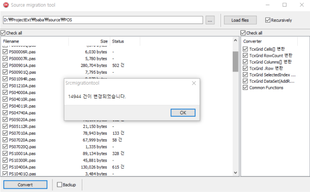Screen dimensions: 310x192
Task: Select the 78,943 bytes size cell
Action: point(95,133)
